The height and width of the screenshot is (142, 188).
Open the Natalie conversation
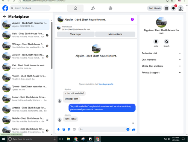tap(25, 120)
